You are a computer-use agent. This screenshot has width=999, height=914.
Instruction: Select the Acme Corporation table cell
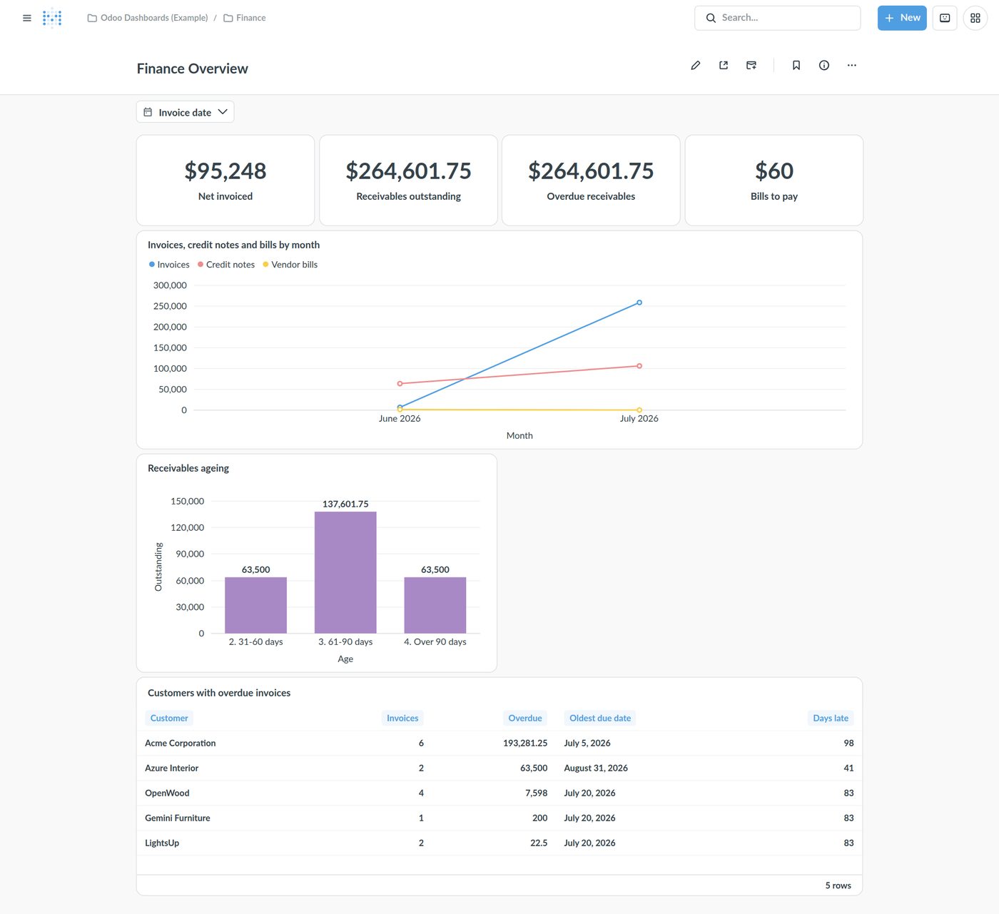tap(181, 743)
